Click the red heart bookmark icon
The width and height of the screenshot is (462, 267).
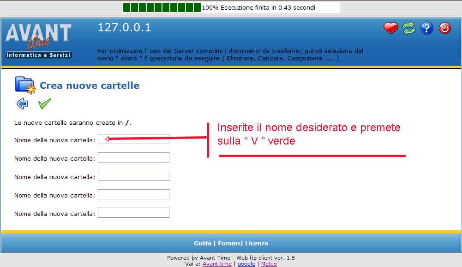(390, 29)
